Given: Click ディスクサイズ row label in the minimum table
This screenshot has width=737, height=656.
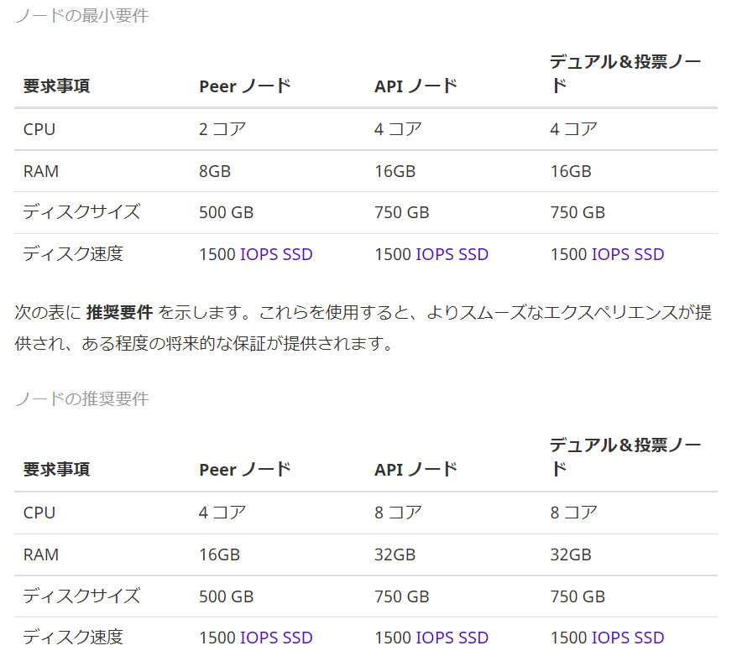Looking at the screenshot, I should 81,212.
